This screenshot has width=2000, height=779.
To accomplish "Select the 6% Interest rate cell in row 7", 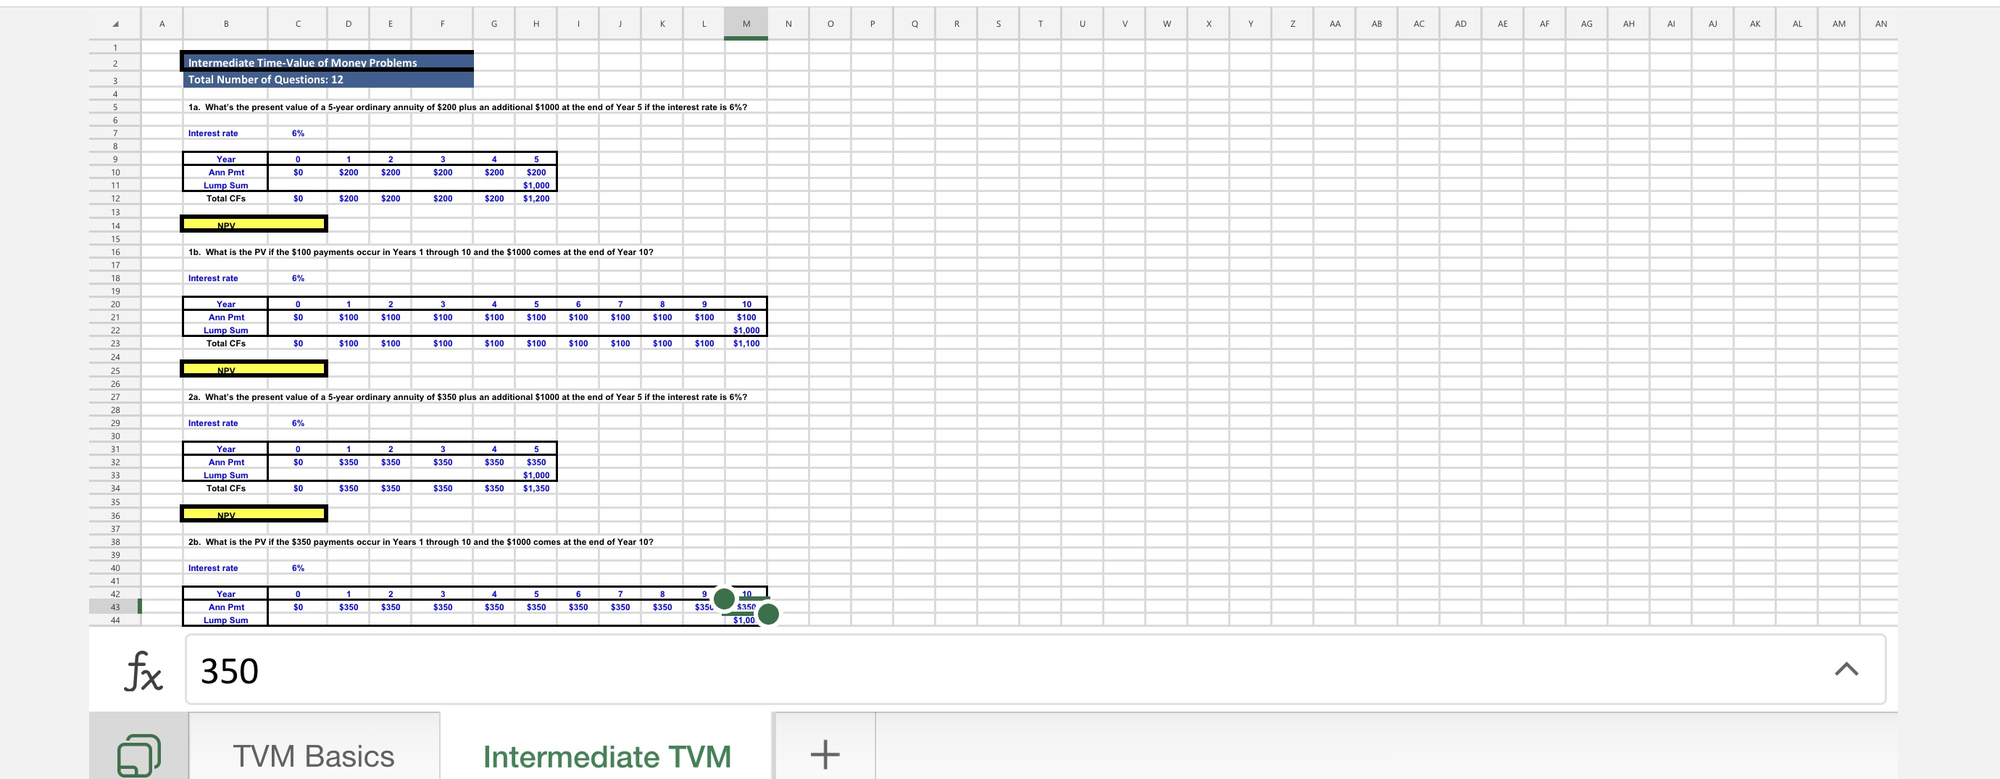I will pyautogui.click(x=297, y=133).
